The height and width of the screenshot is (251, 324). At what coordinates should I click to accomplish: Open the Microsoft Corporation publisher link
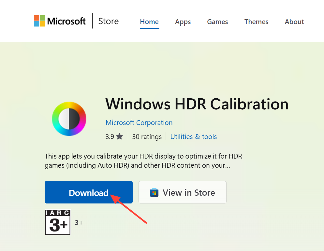[x=139, y=123]
